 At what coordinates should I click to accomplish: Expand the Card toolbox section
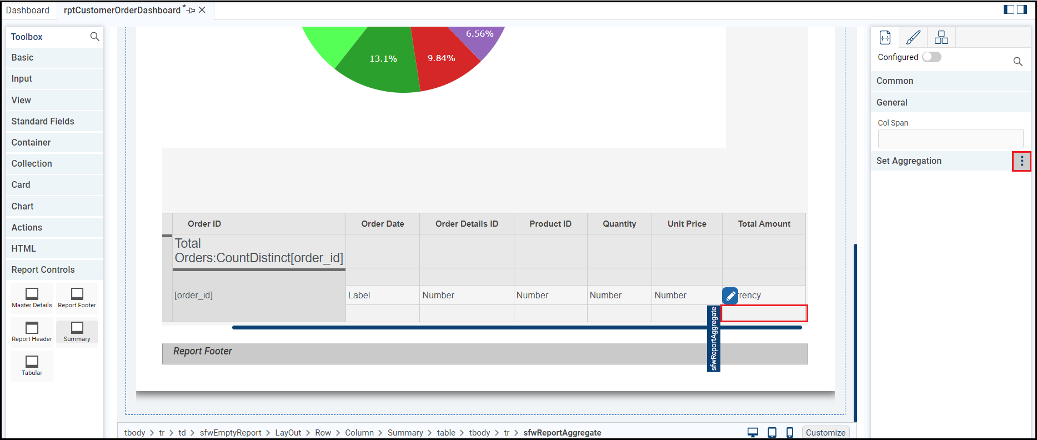point(55,185)
